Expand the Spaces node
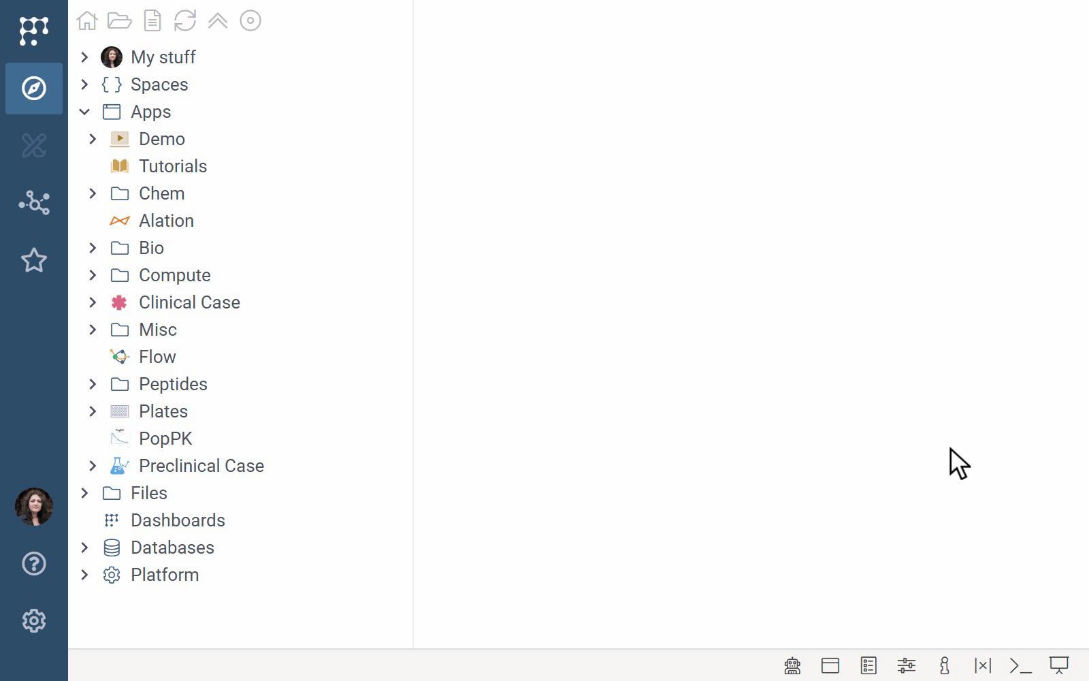 [84, 84]
